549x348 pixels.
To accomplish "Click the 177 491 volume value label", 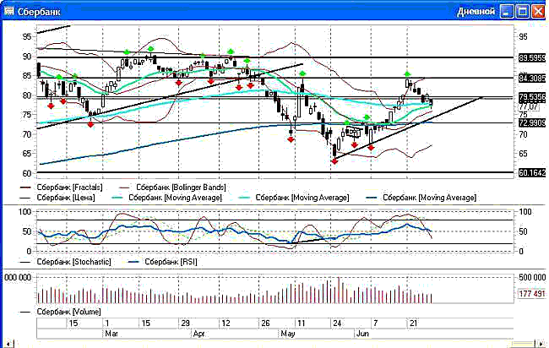I will click(531, 293).
